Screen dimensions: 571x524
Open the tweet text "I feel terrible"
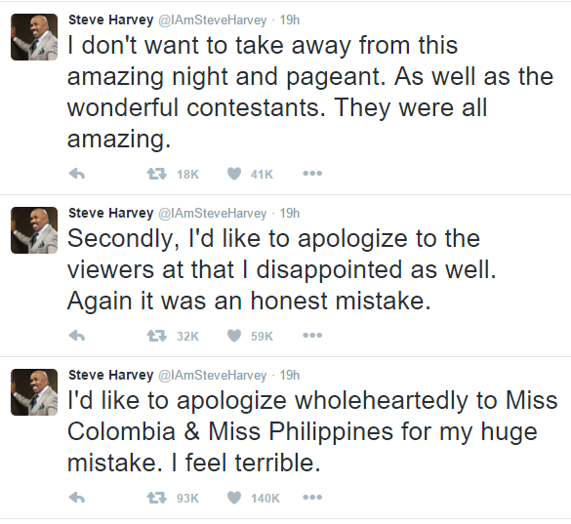(245, 463)
